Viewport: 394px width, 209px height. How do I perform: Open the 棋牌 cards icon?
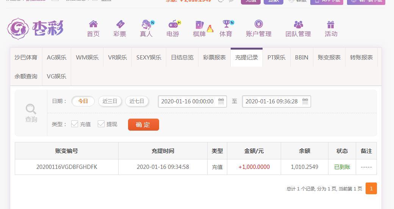[x=200, y=25]
